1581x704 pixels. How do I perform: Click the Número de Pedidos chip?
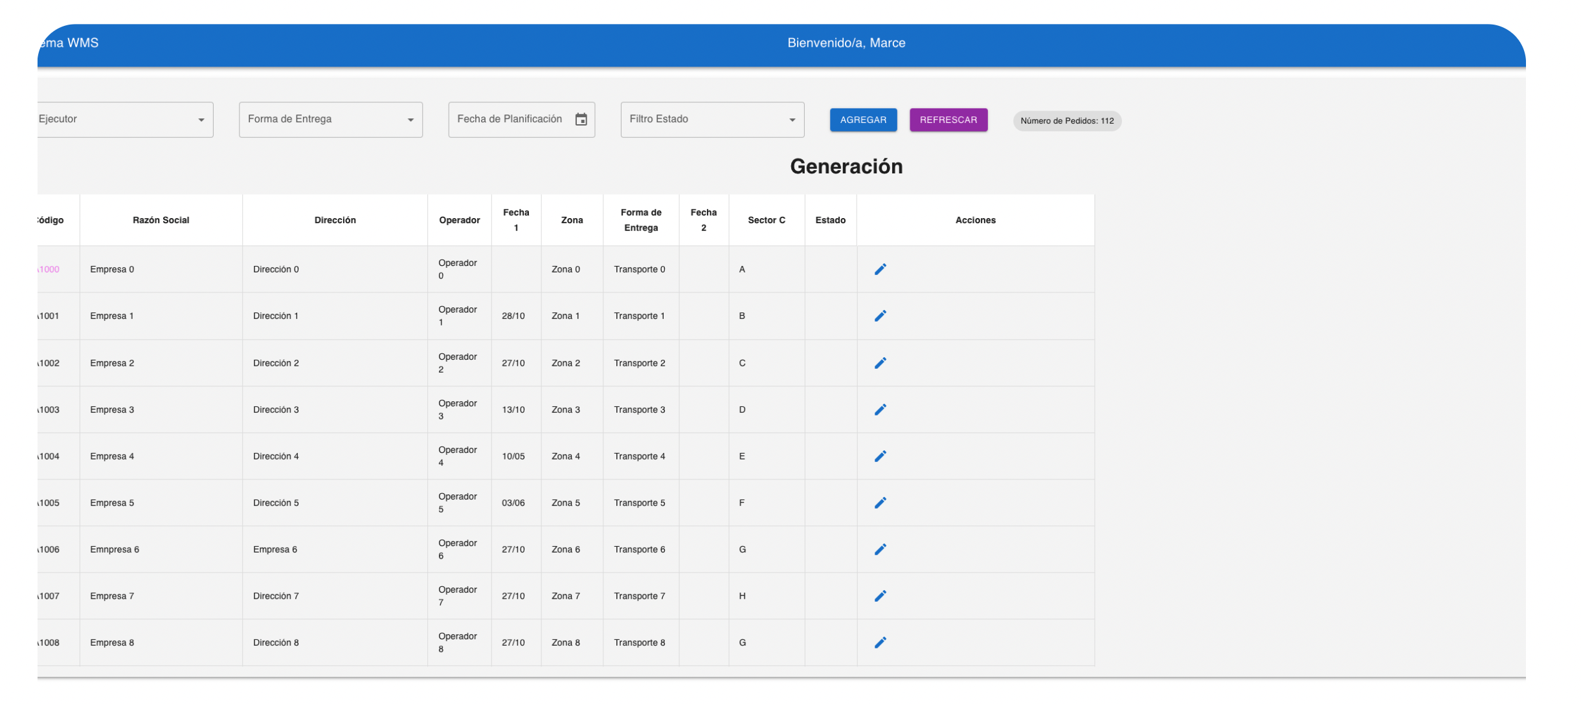(x=1066, y=121)
